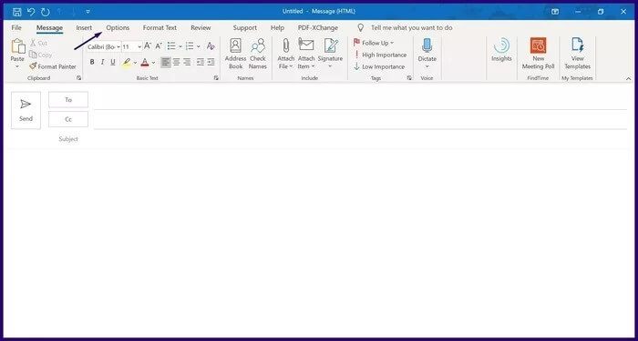Viewport: 638px width, 341px height.
Task: Click the Tell me what you want to do box
Action: [412, 27]
